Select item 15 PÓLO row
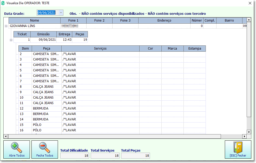The height and width of the screenshot is (163, 256). click(x=112, y=125)
